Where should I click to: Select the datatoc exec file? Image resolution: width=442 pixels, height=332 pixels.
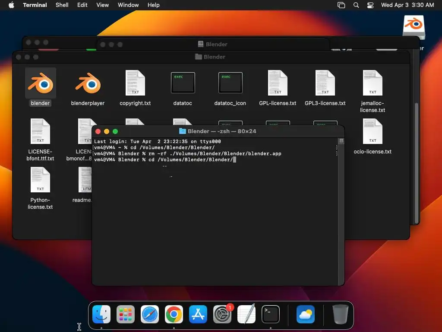183,83
